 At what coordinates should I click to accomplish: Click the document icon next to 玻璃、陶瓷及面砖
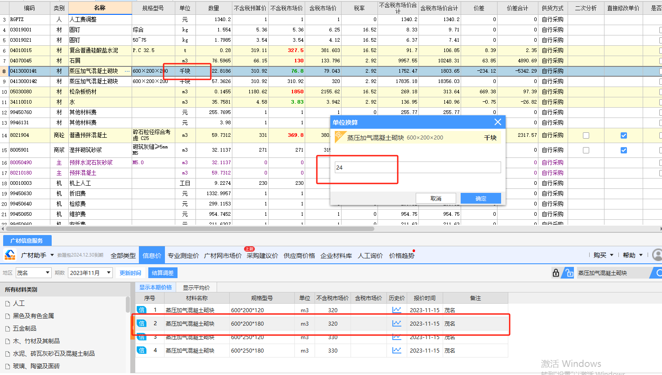point(8,366)
